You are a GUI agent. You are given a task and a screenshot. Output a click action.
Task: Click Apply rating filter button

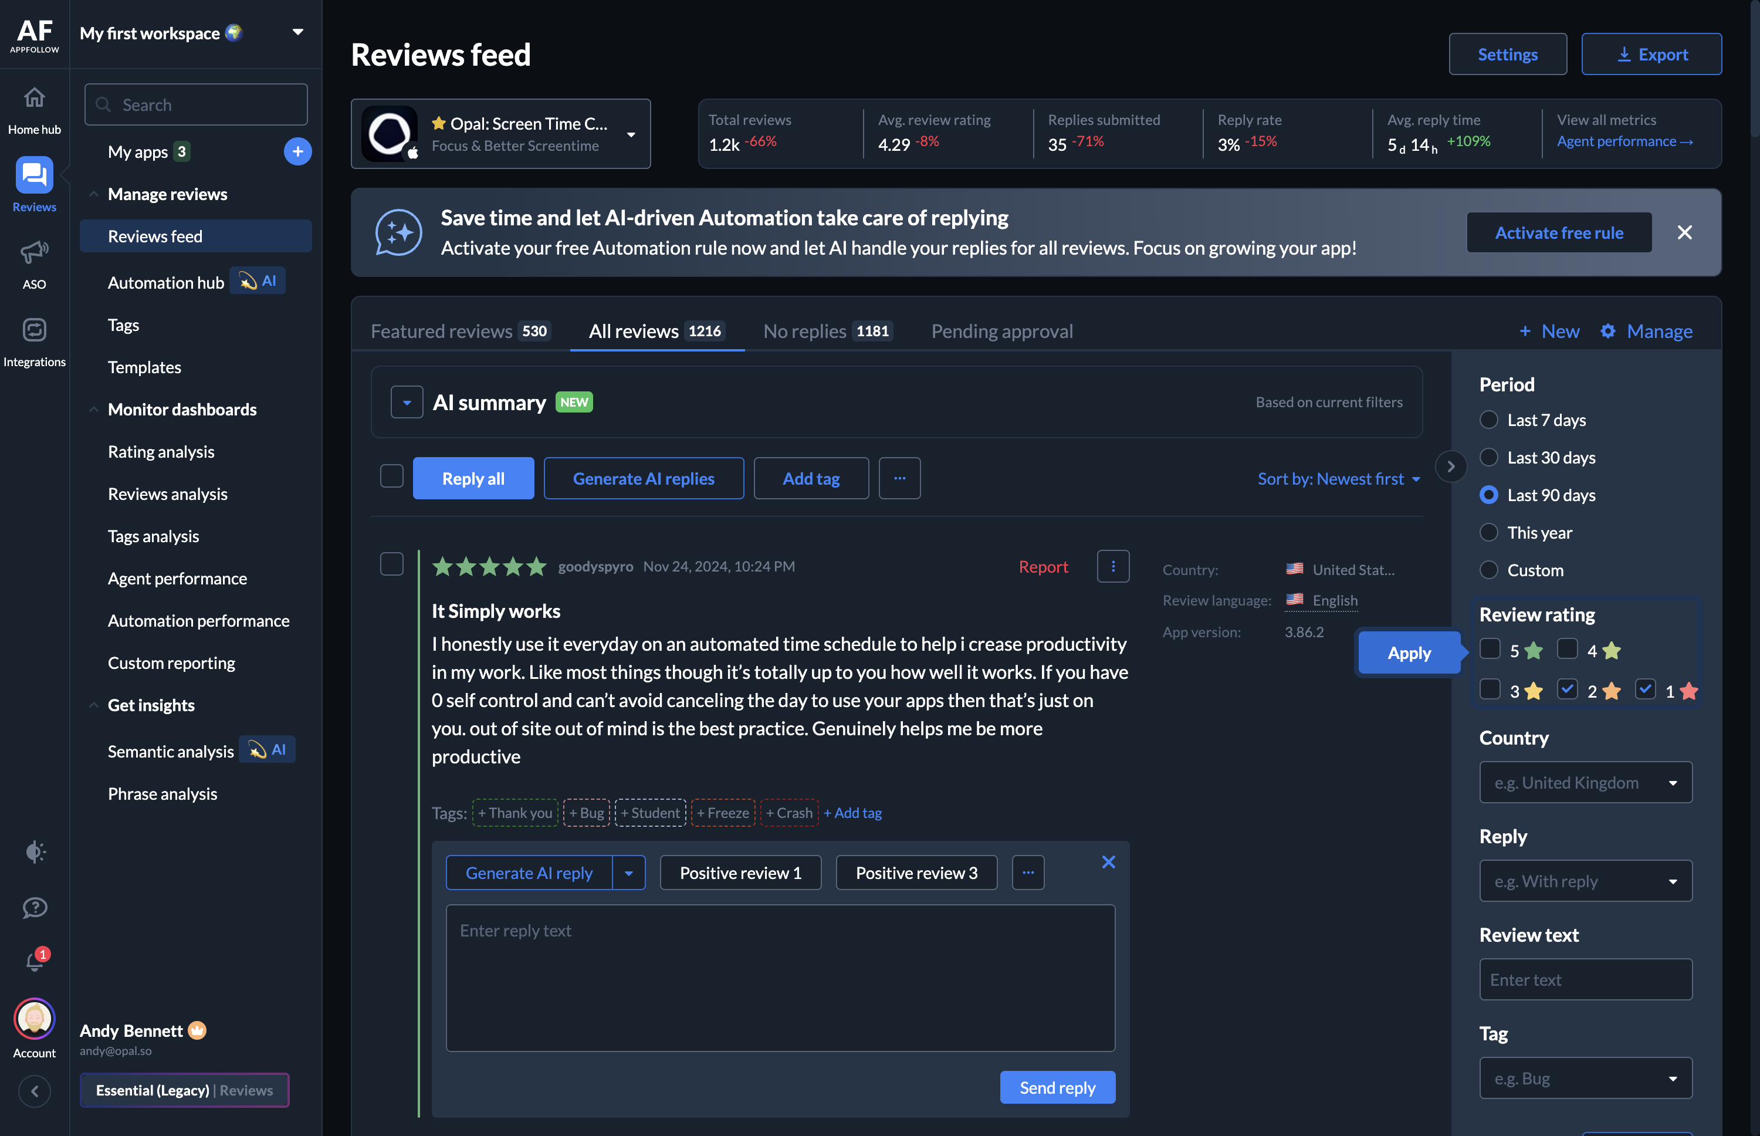[x=1409, y=653]
